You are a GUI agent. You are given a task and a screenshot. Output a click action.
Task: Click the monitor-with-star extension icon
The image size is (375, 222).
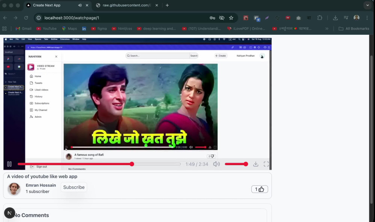pos(257,18)
